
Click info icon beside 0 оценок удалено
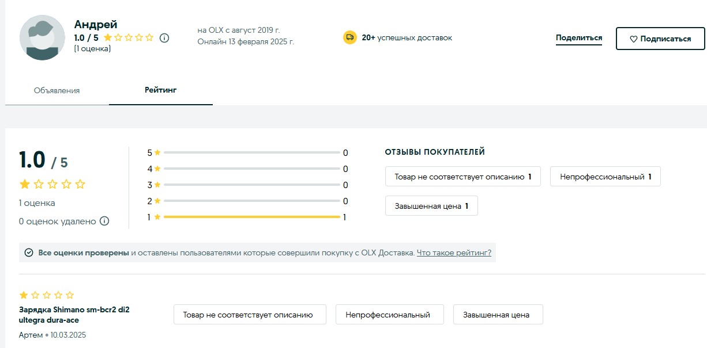(x=104, y=221)
